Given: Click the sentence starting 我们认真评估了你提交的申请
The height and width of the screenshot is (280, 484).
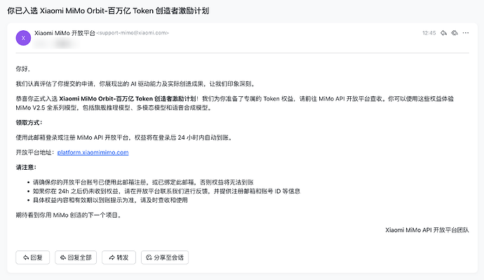Looking at the screenshot, I should 136,84.
